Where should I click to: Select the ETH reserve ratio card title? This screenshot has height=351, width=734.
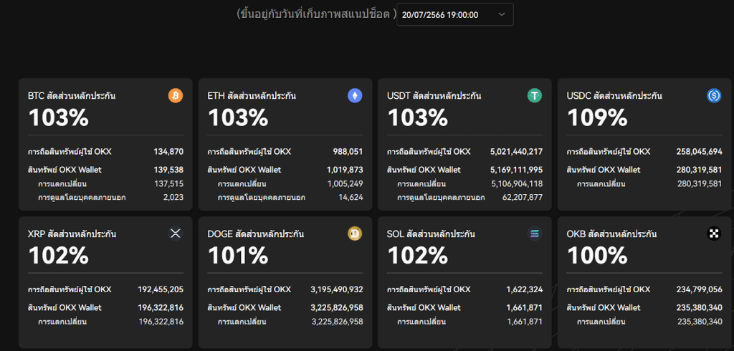(x=252, y=95)
